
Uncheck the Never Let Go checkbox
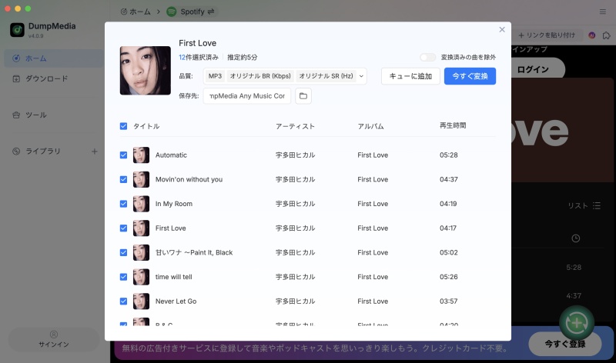123,301
